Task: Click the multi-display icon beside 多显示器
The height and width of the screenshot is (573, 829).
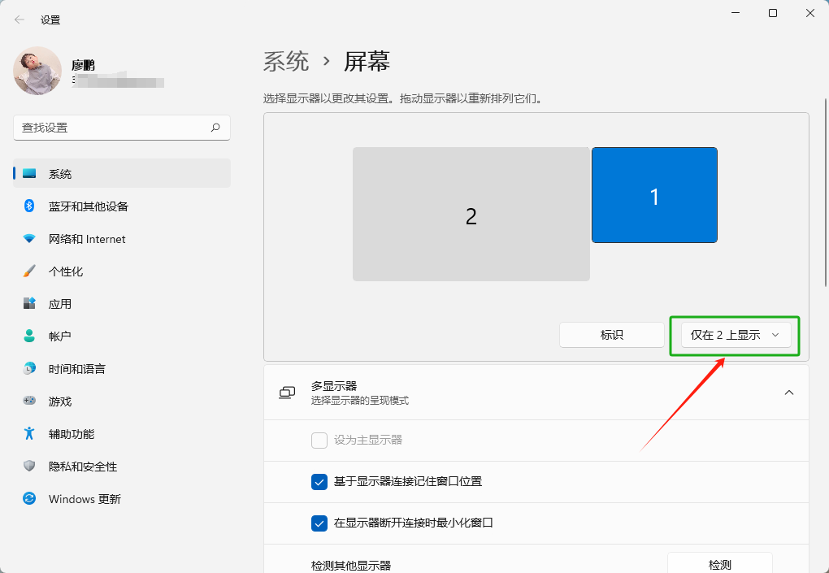Action: [x=286, y=392]
